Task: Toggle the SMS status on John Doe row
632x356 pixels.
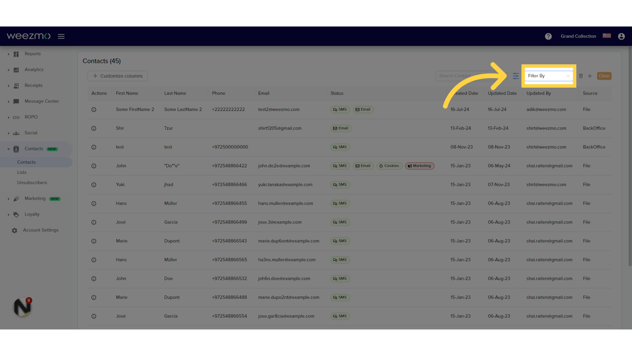Action: pos(340,278)
